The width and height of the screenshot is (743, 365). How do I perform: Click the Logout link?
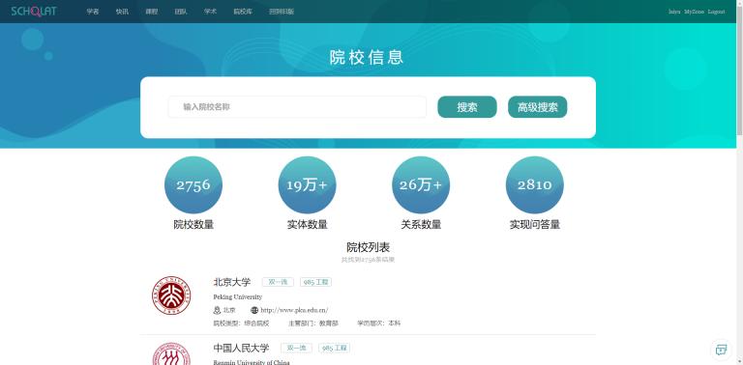click(717, 12)
